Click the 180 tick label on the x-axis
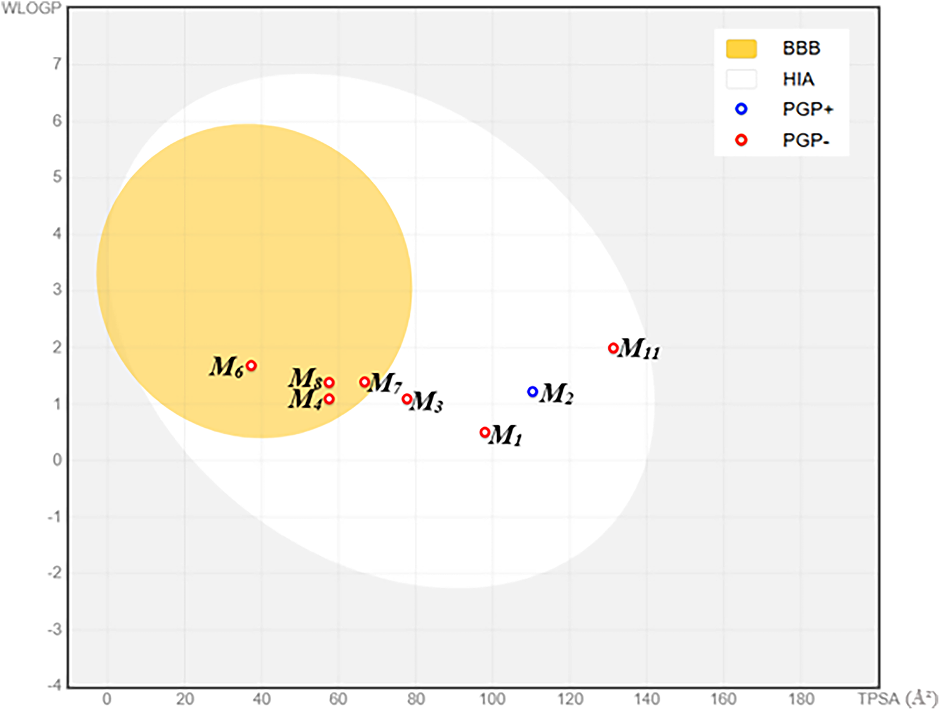Image resolution: width=940 pixels, height=710 pixels. pyautogui.click(x=801, y=699)
